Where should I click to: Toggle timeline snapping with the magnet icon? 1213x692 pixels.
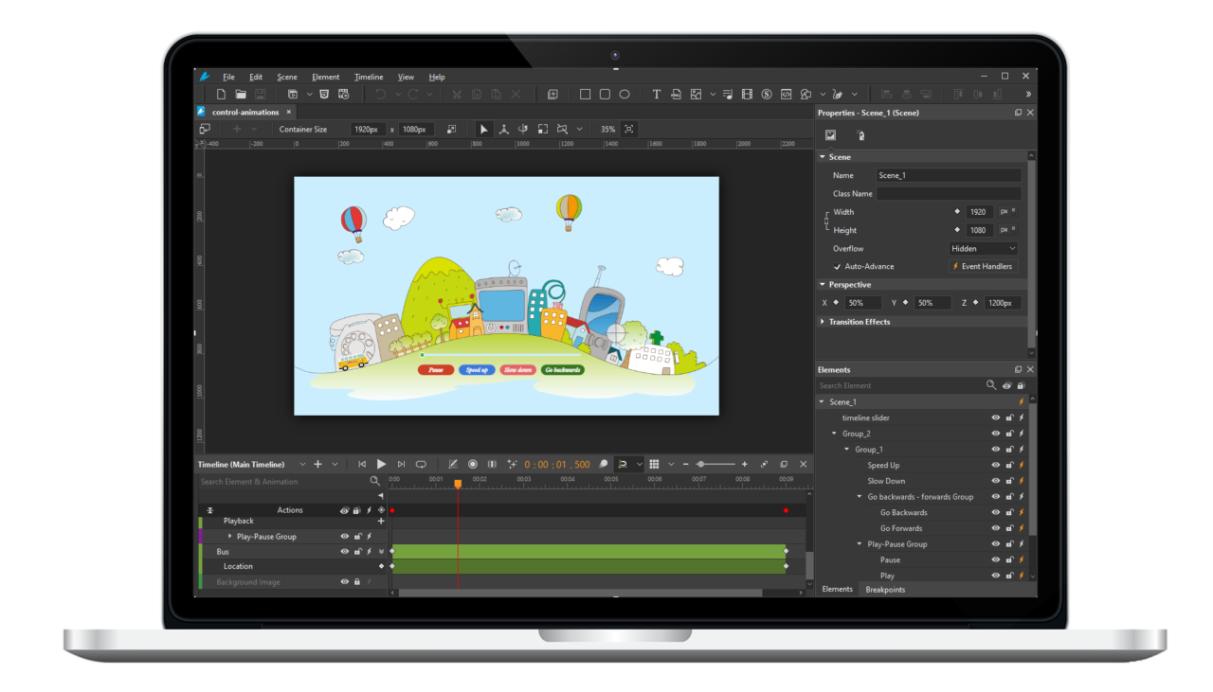tap(623, 464)
